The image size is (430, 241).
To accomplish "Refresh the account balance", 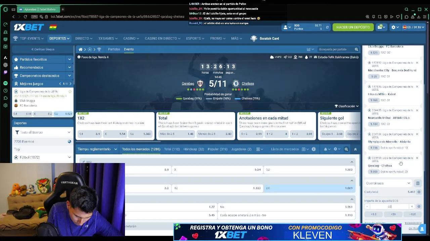I will 327,27.
